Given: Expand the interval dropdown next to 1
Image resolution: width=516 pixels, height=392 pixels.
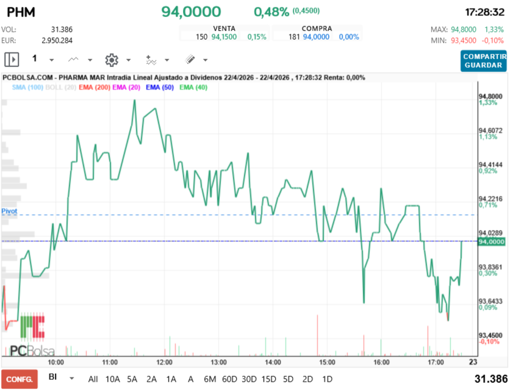Looking at the screenshot, I should tap(52, 60).
